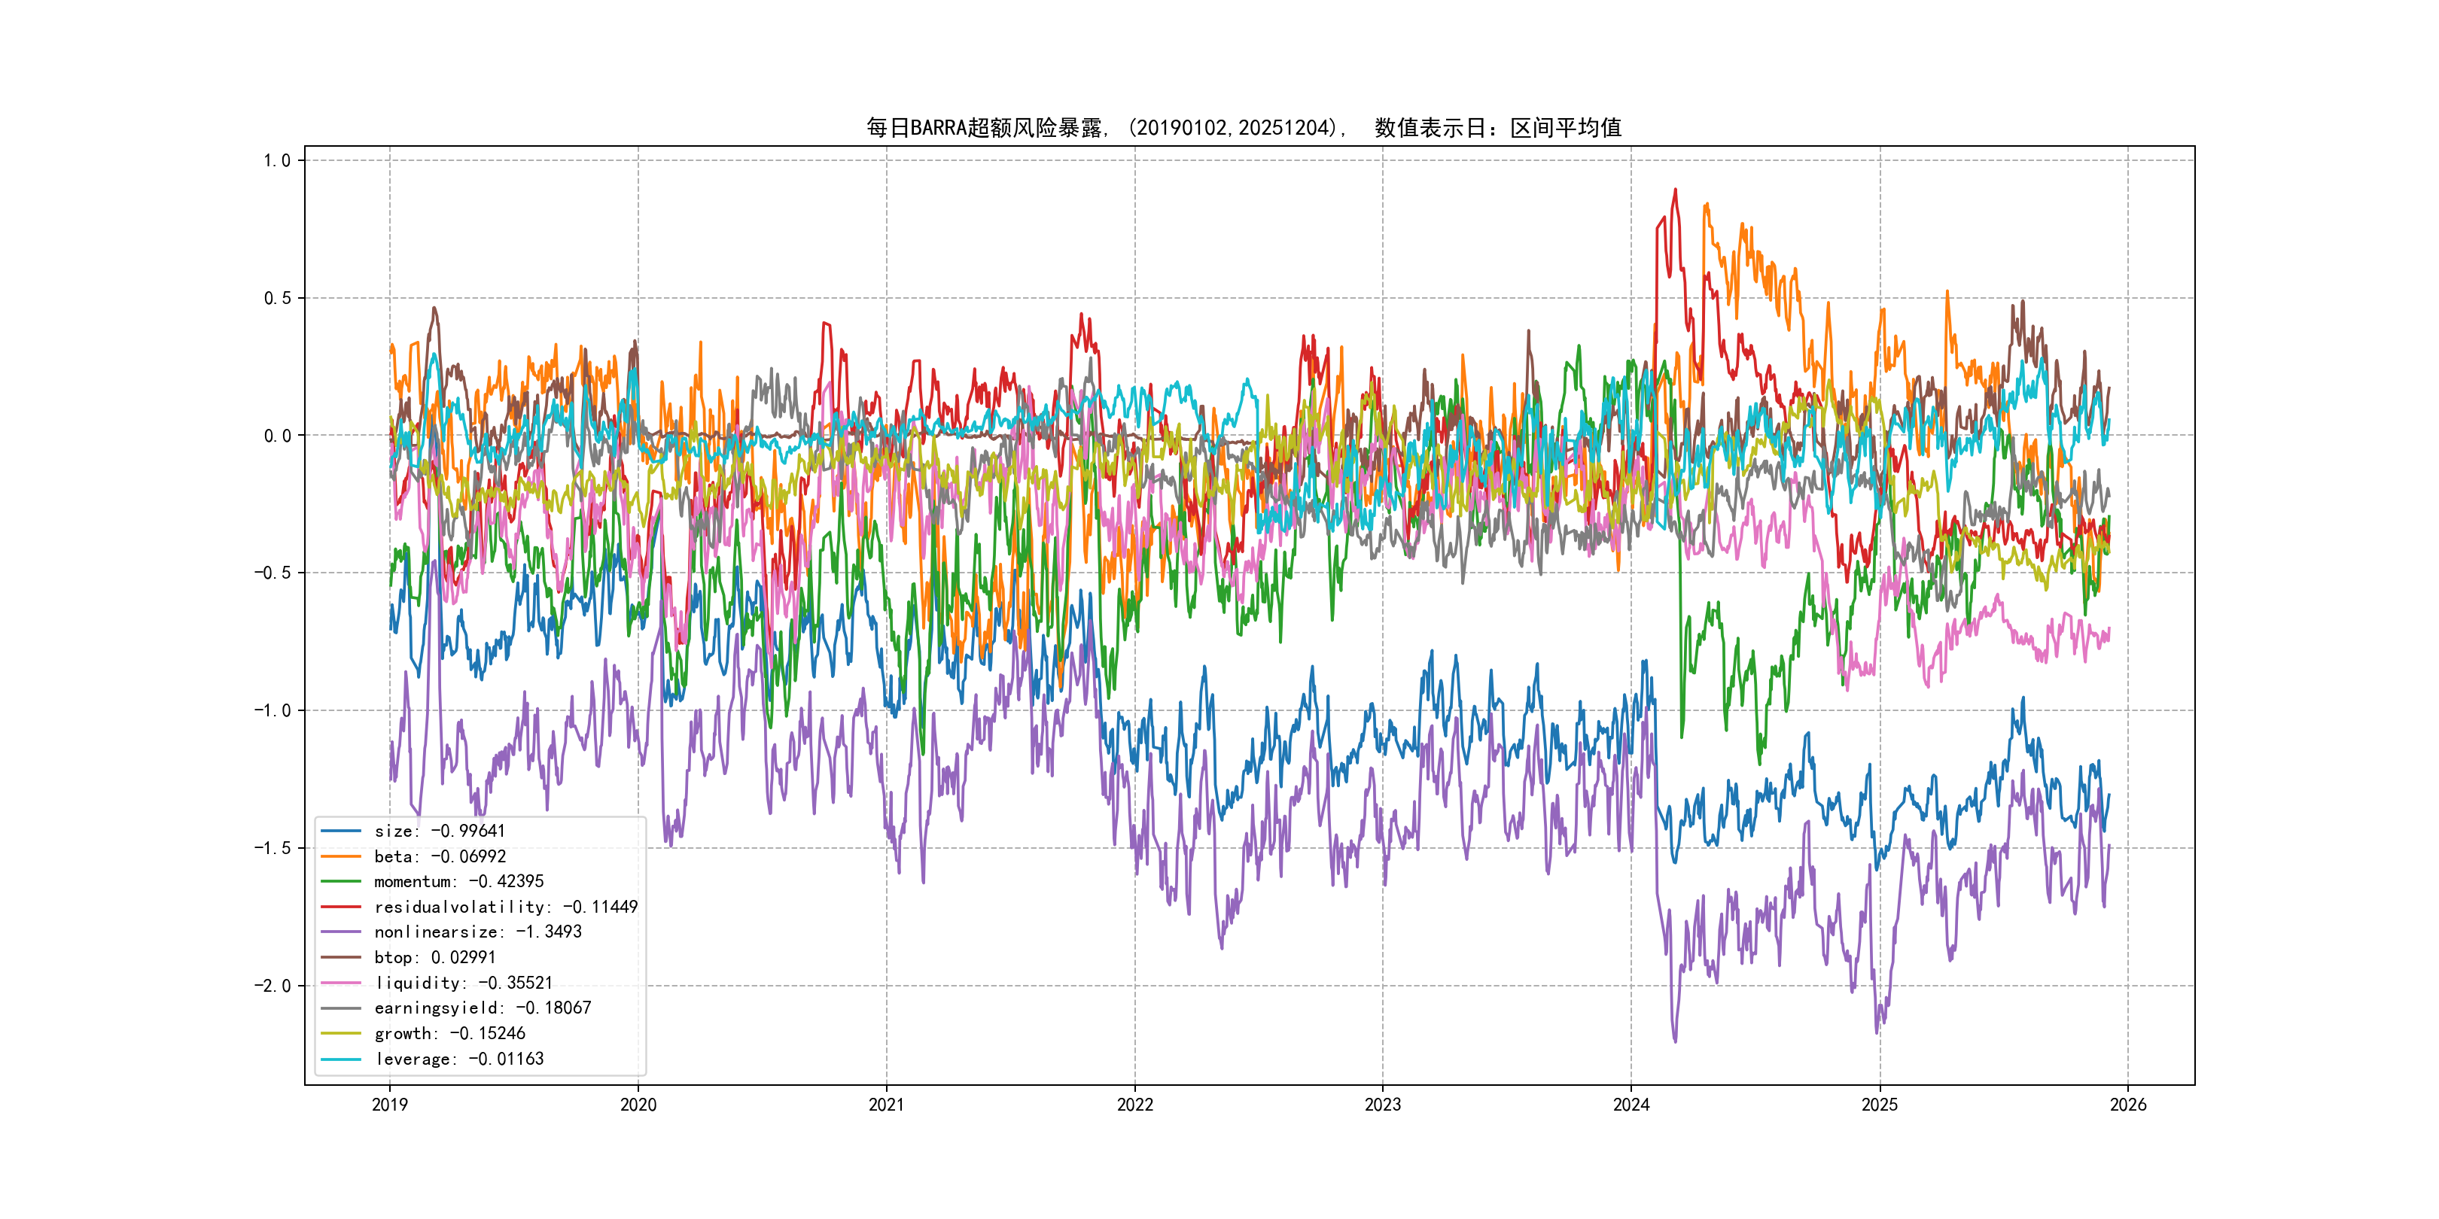Select the 'btop: 0.02991' legend label

click(x=434, y=958)
